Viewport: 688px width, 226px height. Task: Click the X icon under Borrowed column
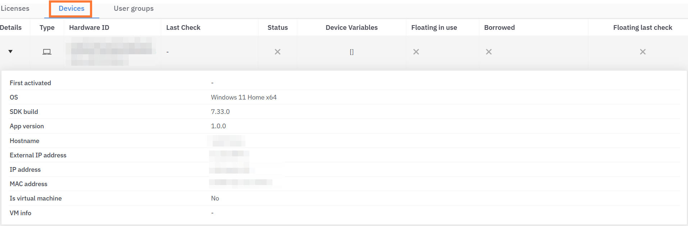[489, 52]
